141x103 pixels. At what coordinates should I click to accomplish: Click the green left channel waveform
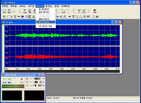coord(62,35)
